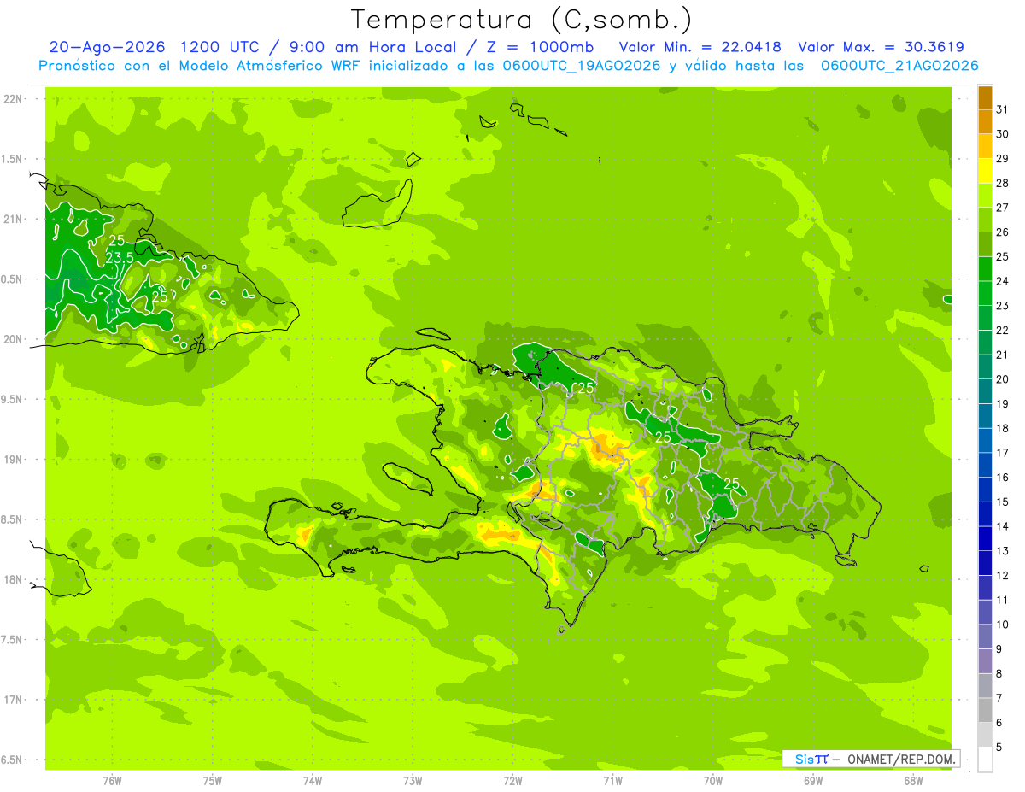Click the color scale label 30

(1002, 134)
